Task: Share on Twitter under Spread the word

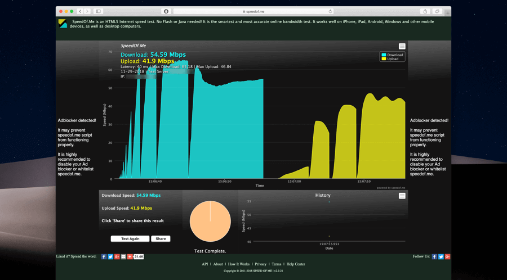Action: 110,257
